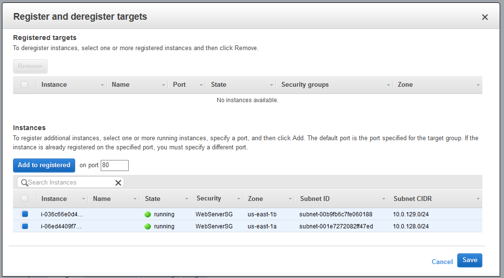
Task: Click the Search Instances text field
Action: [x=71, y=183]
